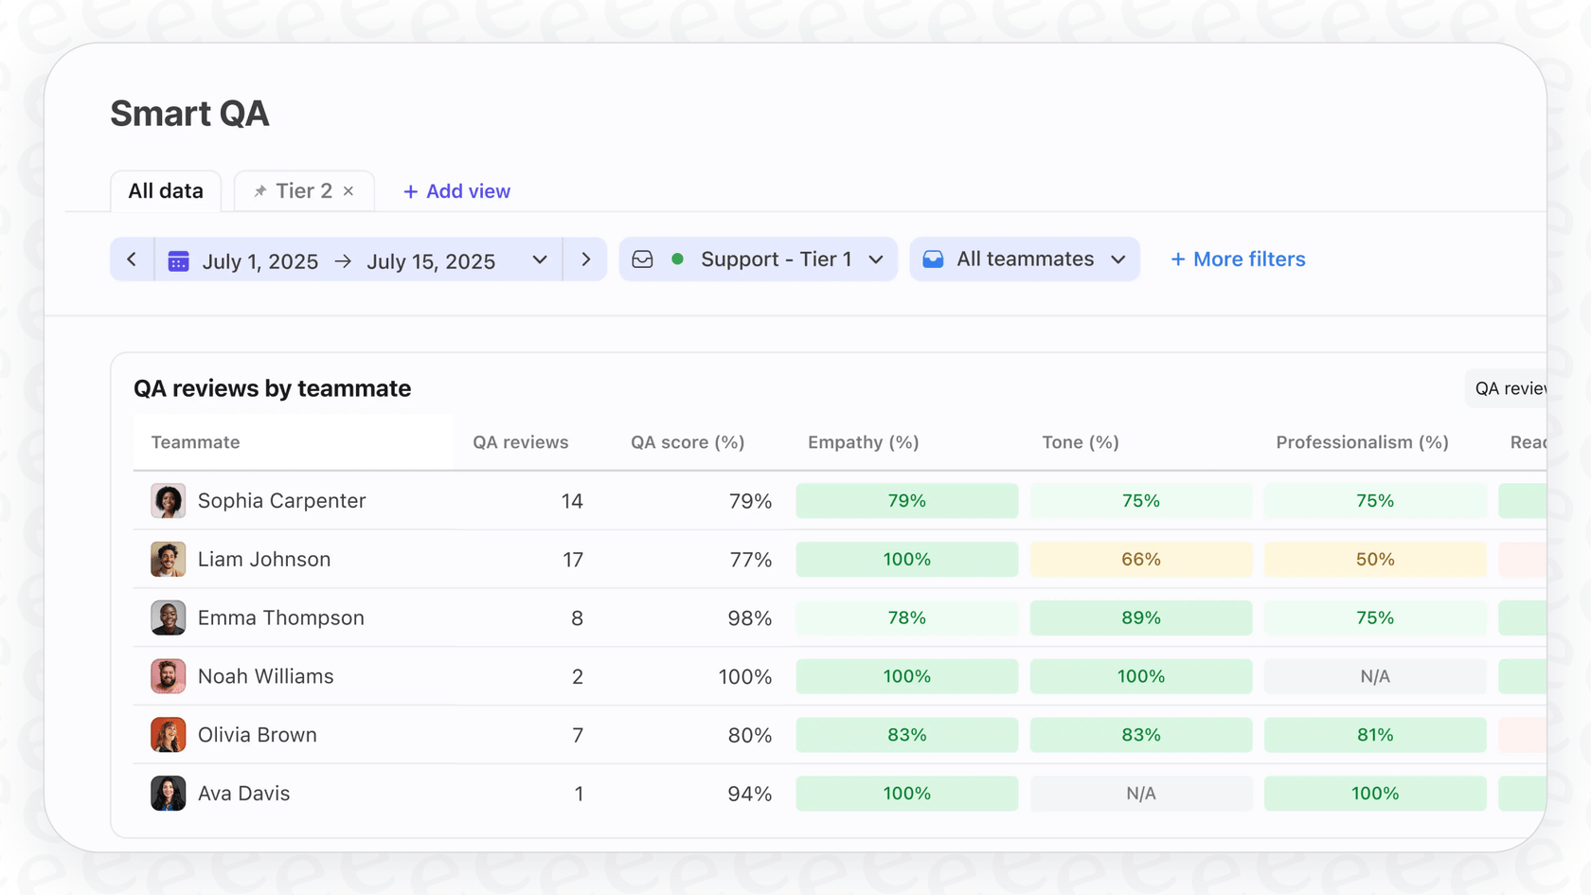Close the Tier 2 view tab
Viewport: 1591px width, 895px height.
pos(349,191)
